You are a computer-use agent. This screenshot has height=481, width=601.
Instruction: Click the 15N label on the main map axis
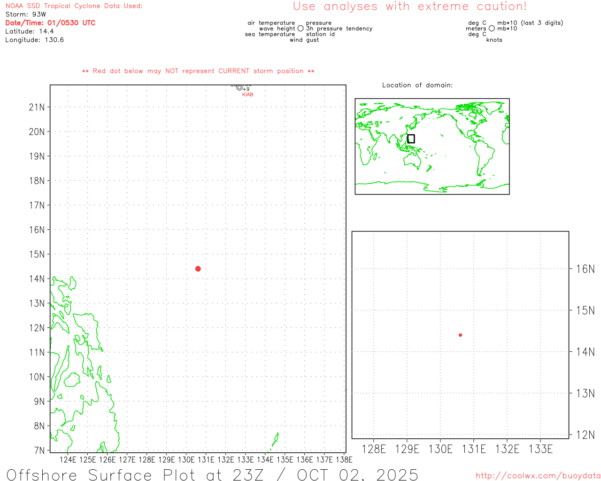pos(37,254)
